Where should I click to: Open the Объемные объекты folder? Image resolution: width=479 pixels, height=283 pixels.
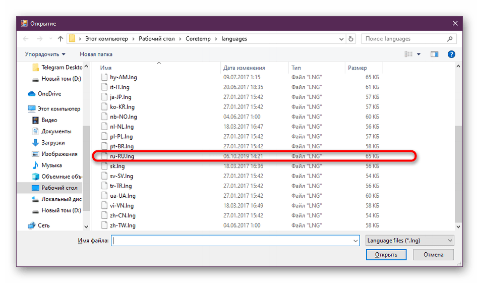tap(57, 177)
